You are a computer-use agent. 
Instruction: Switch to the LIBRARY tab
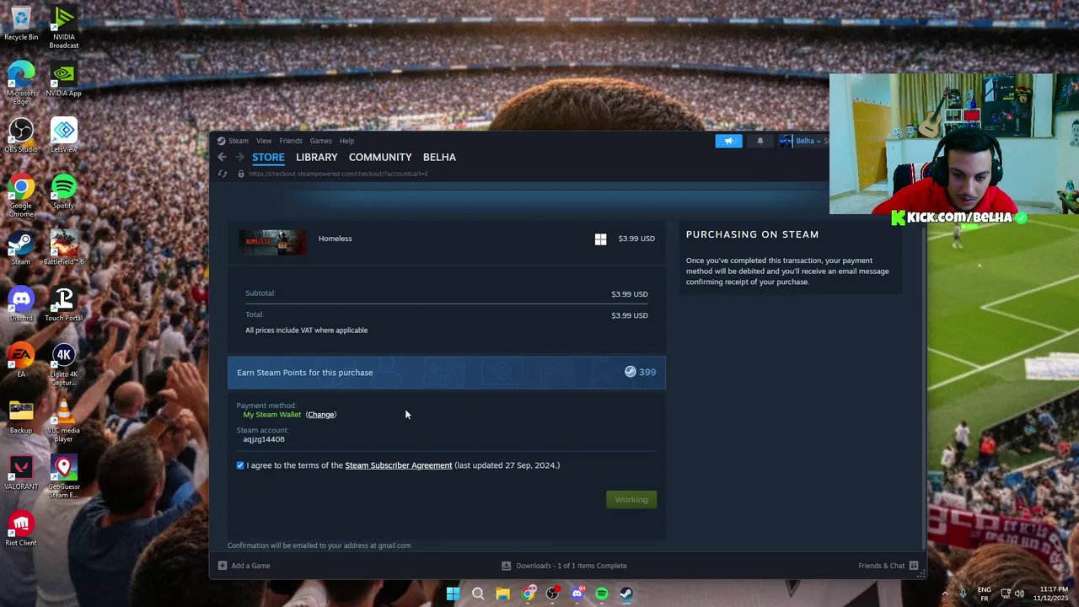[x=316, y=158]
